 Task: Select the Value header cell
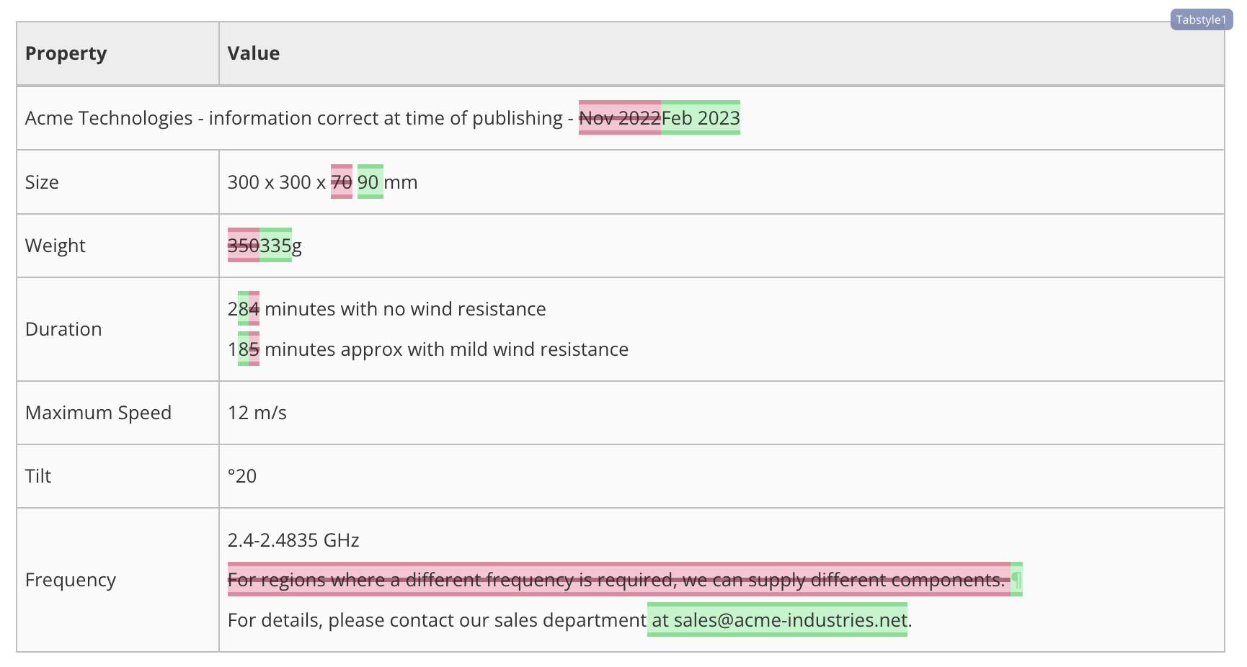(x=253, y=53)
